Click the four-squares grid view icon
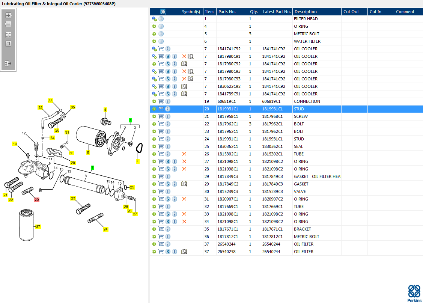This screenshot has width=423, height=303. click(8, 35)
